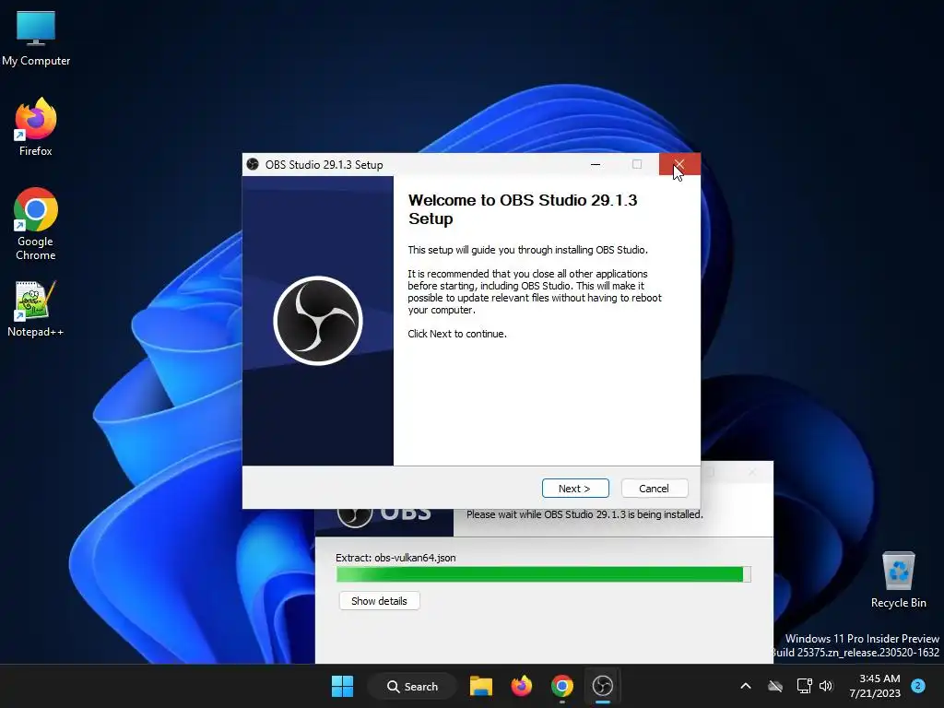Minimize the OBS Studio 29.1.3 Setup window
The height and width of the screenshot is (708, 944).
tap(596, 164)
